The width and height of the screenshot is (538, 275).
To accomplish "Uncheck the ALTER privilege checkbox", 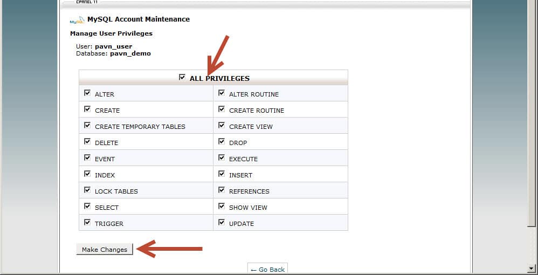I will coord(87,93).
